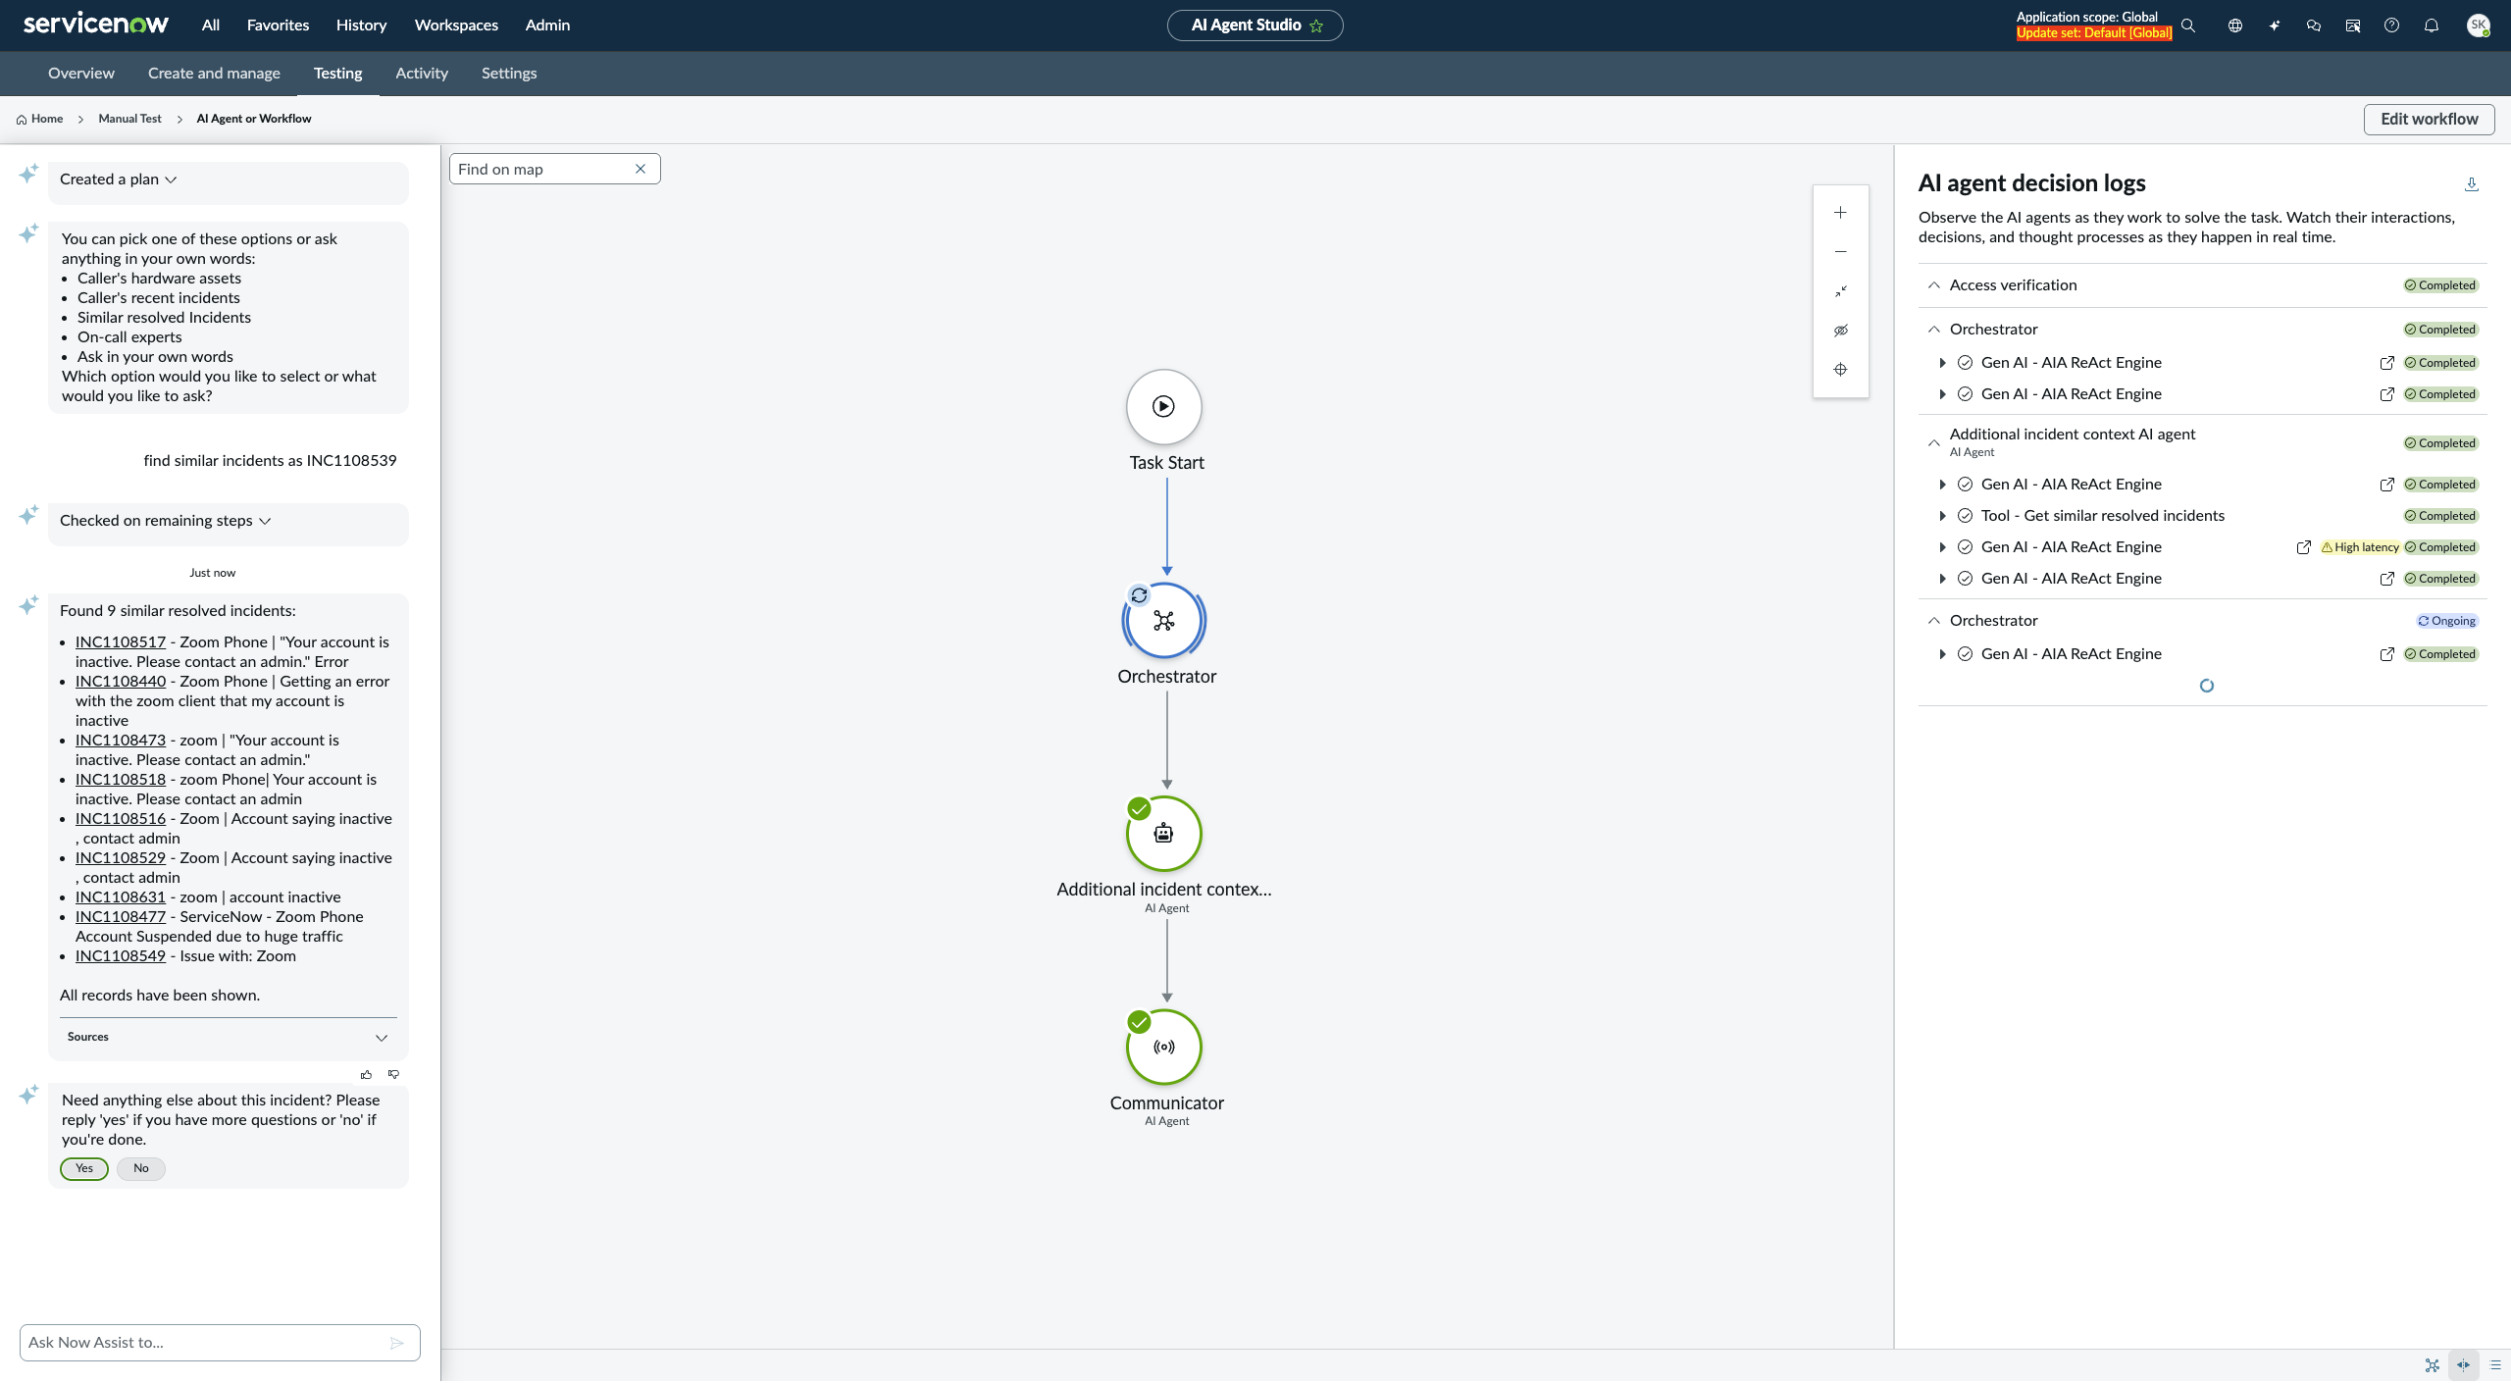Open incident link INC1108477
This screenshot has height=1383, width=2511.
click(121, 917)
